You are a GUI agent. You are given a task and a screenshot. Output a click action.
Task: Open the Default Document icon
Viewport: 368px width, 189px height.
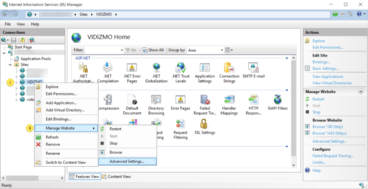point(132,102)
